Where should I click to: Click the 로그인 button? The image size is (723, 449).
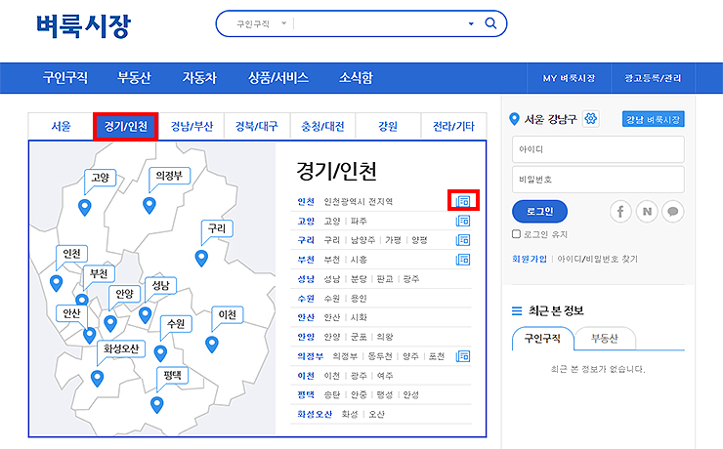[x=539, y=212]
